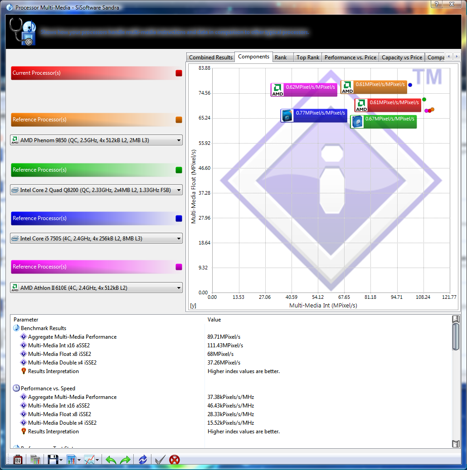Click the Benchmark Results section icon
467x470 pixels.
pos(16,328)
